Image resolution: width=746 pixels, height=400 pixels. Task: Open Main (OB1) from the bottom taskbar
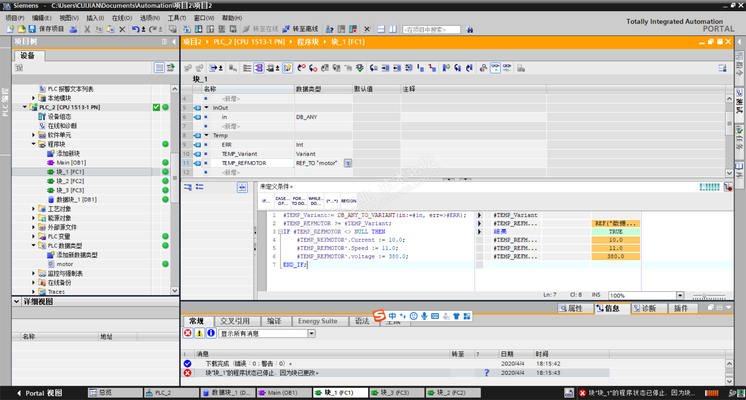283,393
